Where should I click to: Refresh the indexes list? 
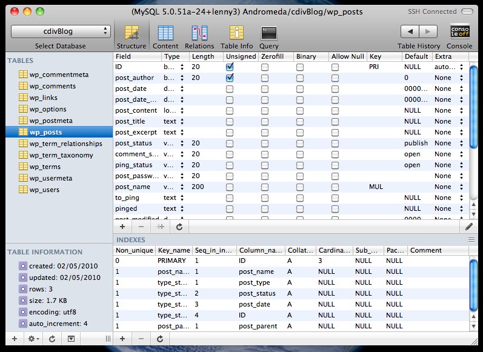click(160, 339)
